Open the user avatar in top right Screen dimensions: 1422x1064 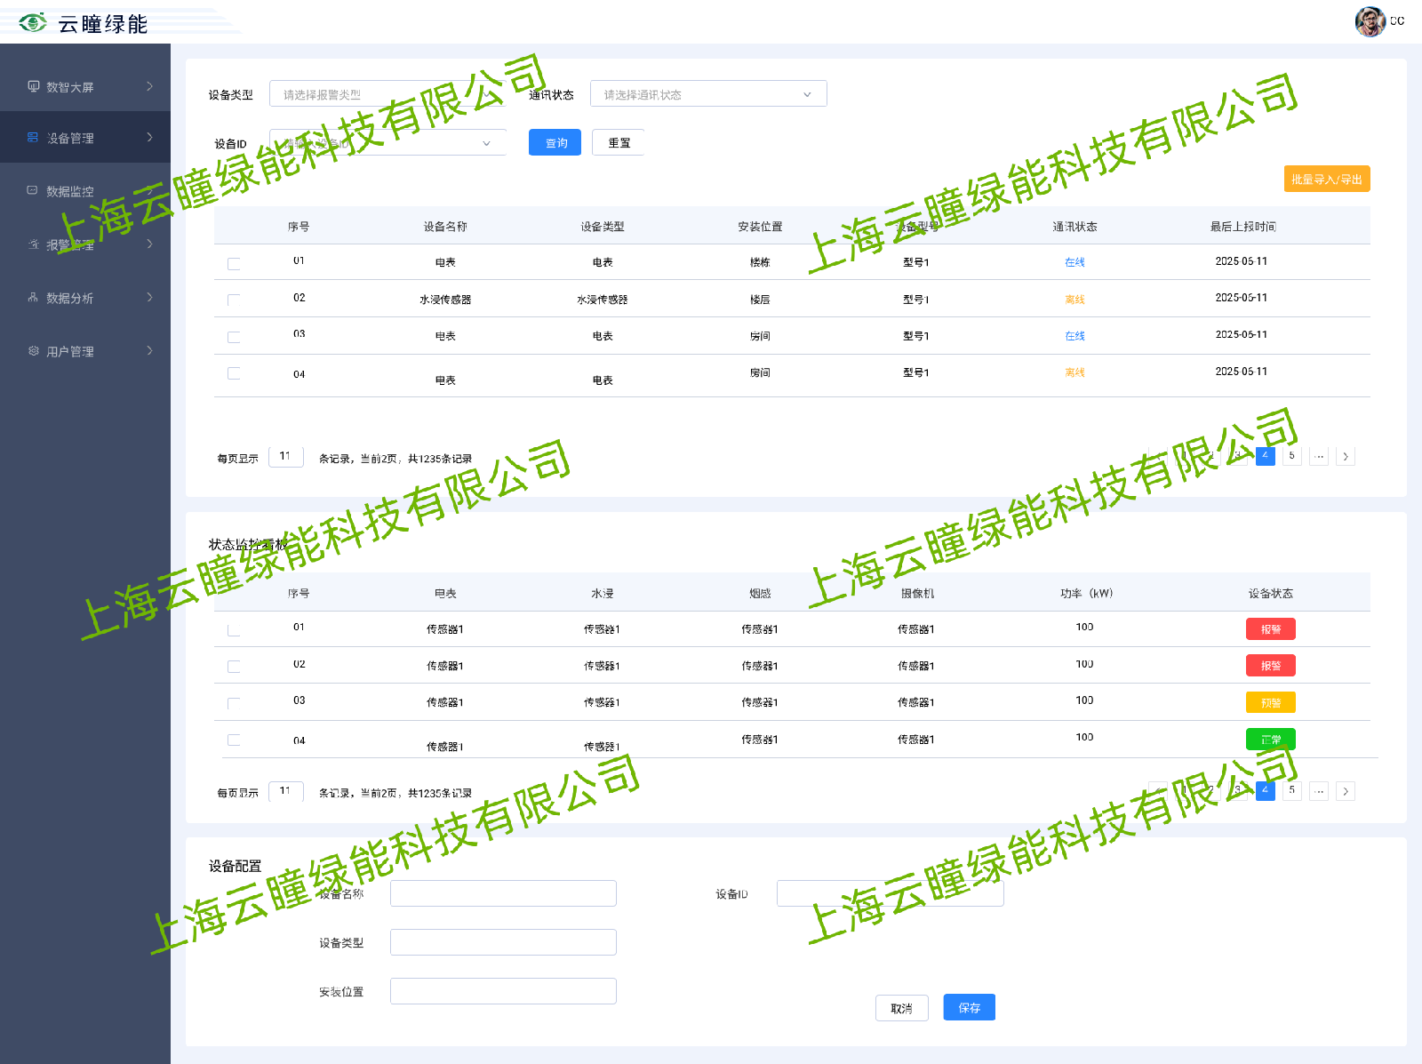(1370, 21)
